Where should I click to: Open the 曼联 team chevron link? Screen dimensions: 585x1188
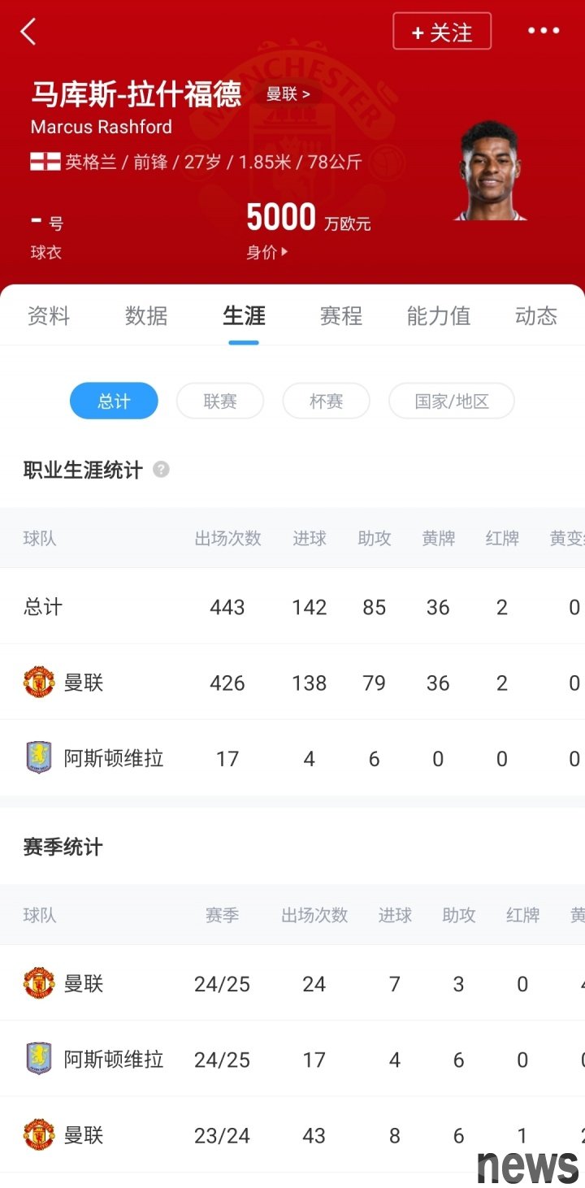click(x=288, y=94)
